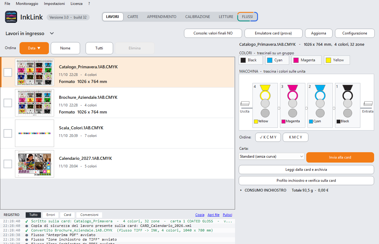Click the InkLink app logo icon
The image size is (379, 244).
[11, 17]
